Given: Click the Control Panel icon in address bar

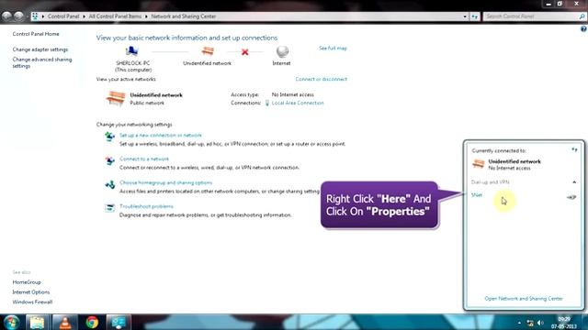Looking at the screenshot, I should click(35, 16).
